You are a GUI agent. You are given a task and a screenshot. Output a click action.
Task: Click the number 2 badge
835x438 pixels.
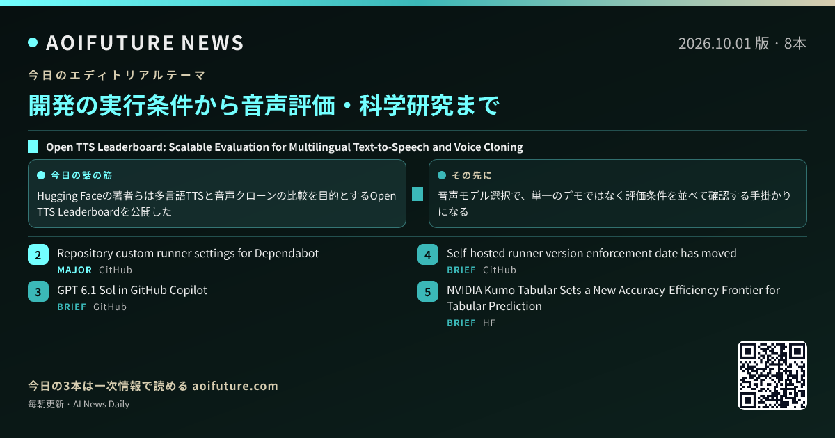click(x=38, y=254)
